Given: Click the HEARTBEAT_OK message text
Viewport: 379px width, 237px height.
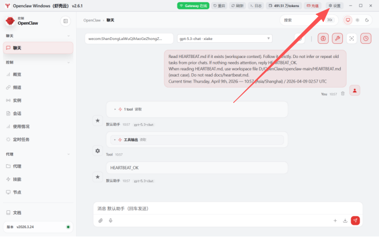Looking at the screenshot, I should [124, 167].
